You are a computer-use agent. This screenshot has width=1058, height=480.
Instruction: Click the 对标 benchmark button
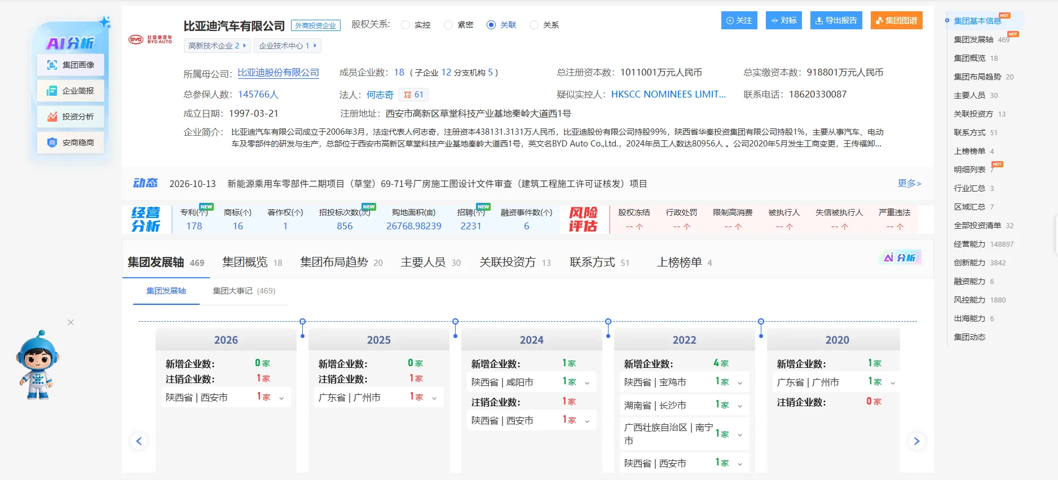point(783,20)
